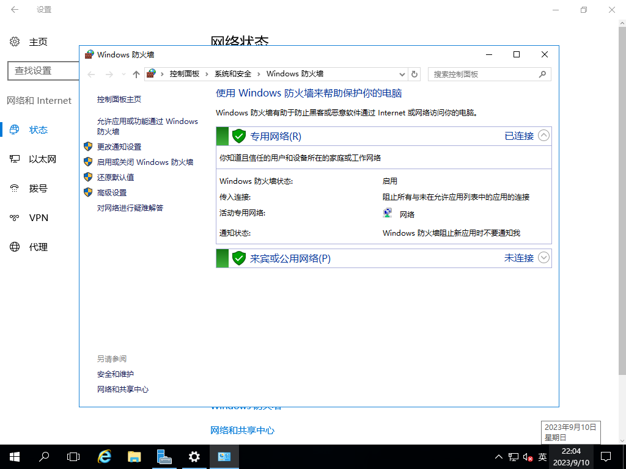Screen dimensions: 626x469
Task: Open 对网络进行疑难解答 link
Action: click(x=130, y=208)
